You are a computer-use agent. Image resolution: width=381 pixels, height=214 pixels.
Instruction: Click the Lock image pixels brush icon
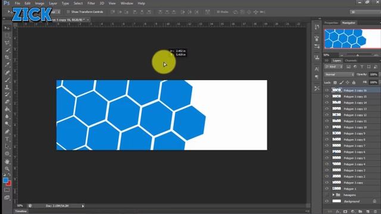click(341, 83)
